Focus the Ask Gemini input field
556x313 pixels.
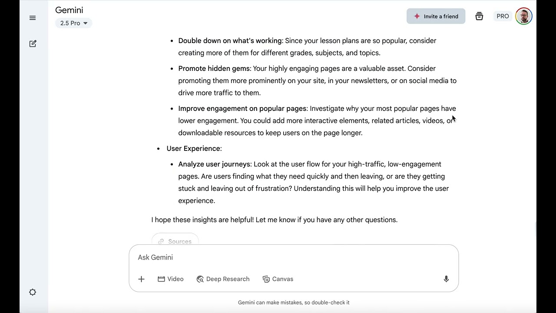(294, 257)
